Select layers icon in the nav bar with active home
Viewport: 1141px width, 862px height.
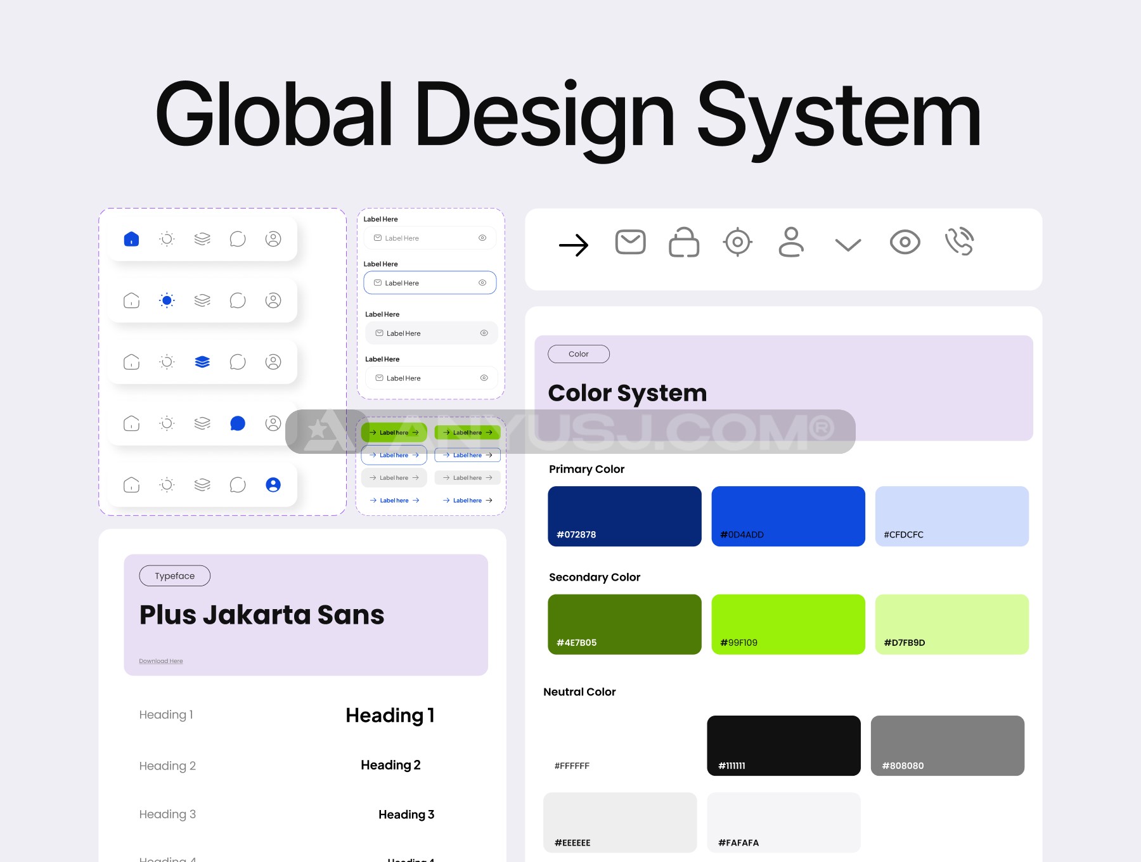[x=202, y=239]
